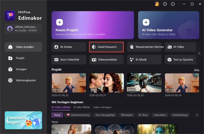Switch to the KI-Bild-Effekte tab

(82, 107)
